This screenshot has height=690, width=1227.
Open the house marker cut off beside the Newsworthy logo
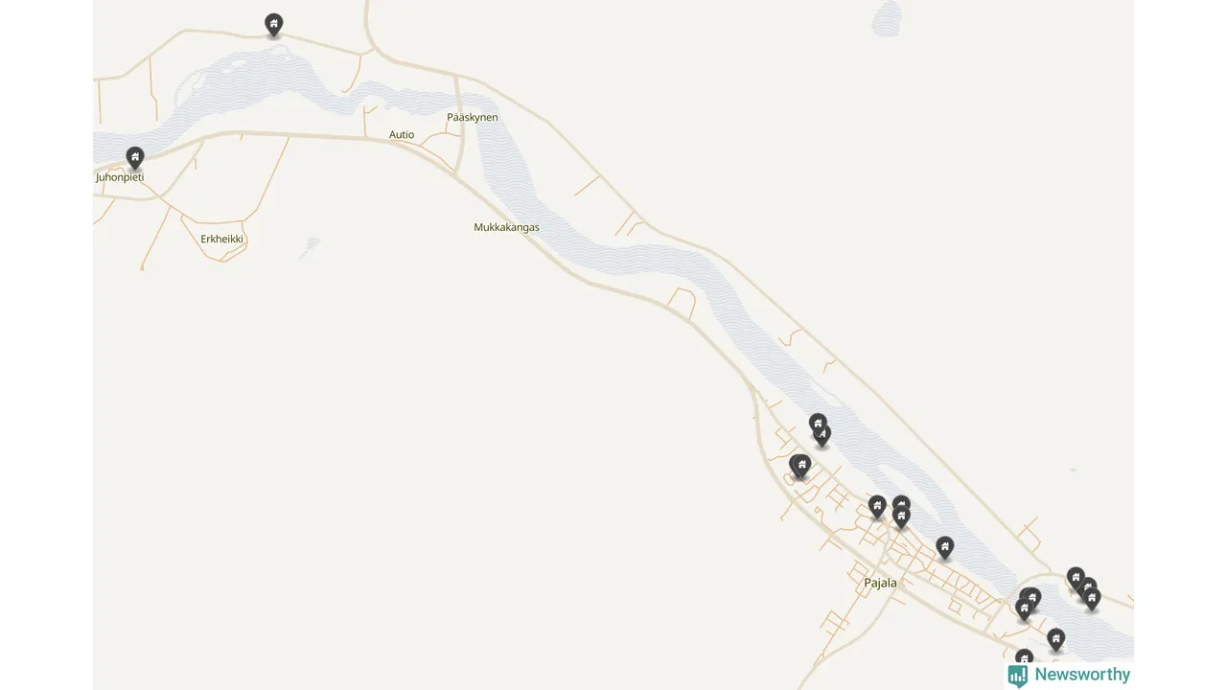tap(1025, 658)
